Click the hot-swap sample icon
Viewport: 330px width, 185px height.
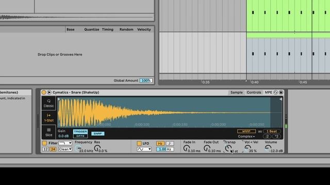click(275, 92)
